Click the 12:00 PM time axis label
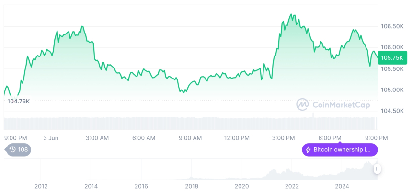 pyautogui.click(x=237, y=138)
